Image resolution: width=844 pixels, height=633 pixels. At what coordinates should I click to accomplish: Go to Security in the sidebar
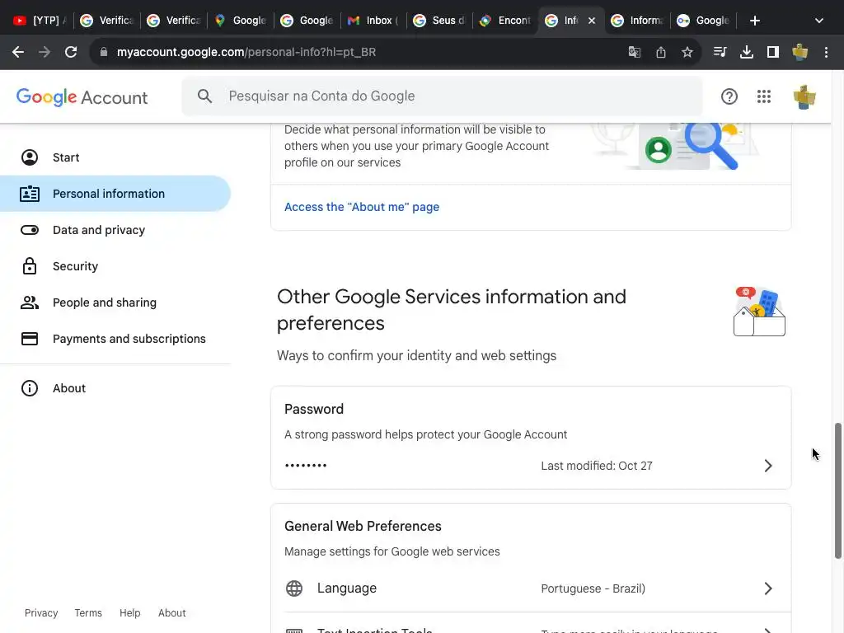click(75, 266)
